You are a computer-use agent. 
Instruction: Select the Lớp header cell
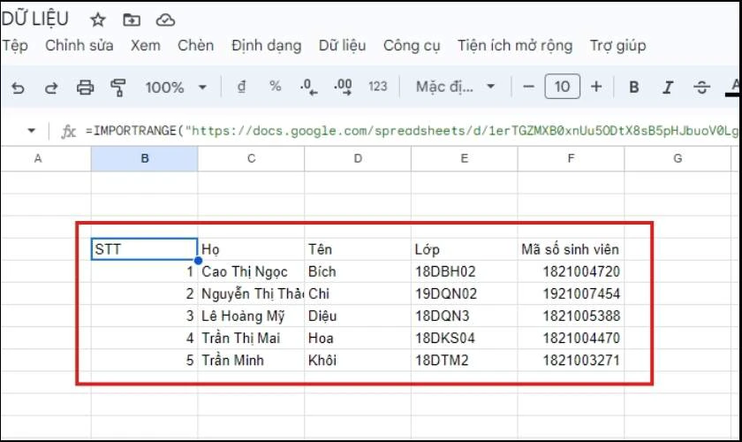coord(465,249)
